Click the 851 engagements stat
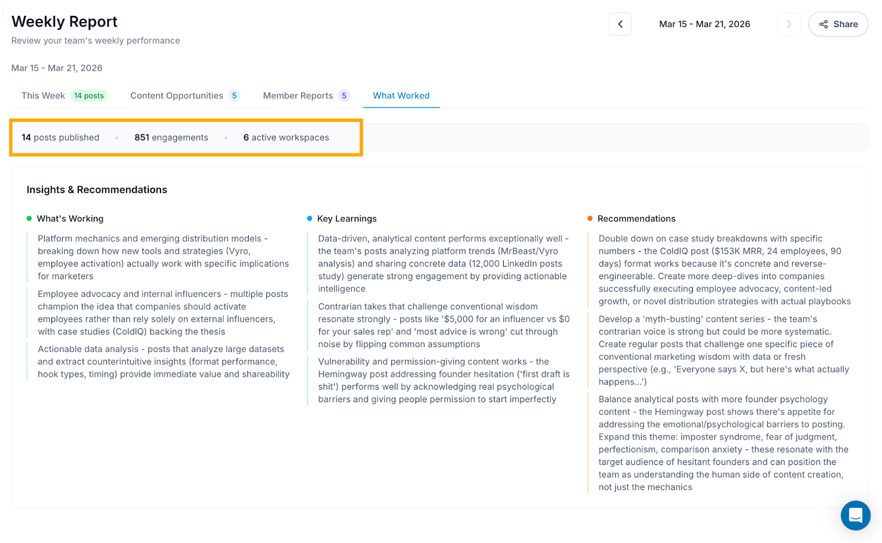This screenshot has height=543, width=882. 171,138
